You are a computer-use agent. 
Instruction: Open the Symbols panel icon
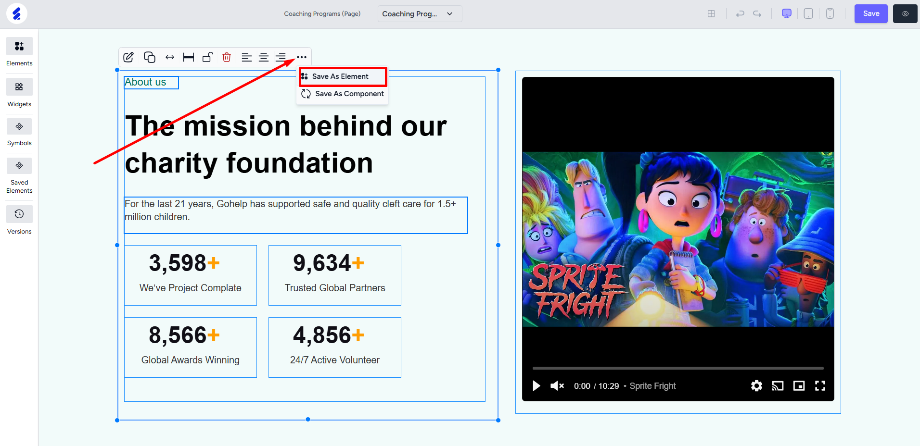click(19, 126)
